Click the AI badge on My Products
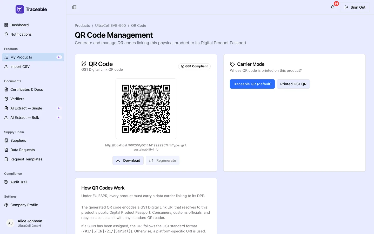374x234 pixels. [x=59, y=57]
